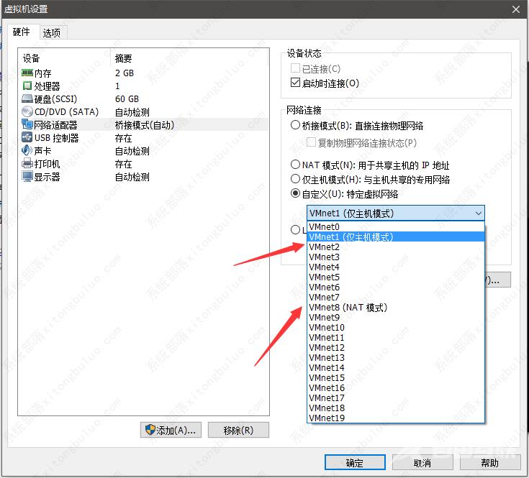The width and height of the screenshot is (529, 478).
Task: Select the USB 控制器 device row
Action: click(144, 137)
